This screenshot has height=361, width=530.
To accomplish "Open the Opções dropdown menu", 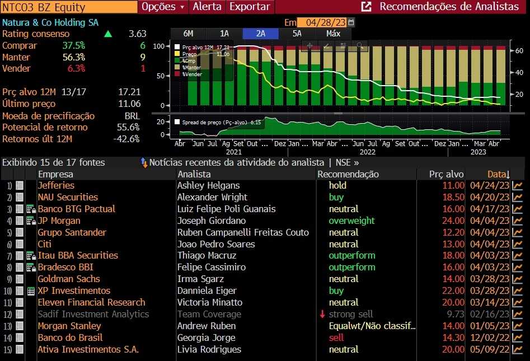I will 162,7.
